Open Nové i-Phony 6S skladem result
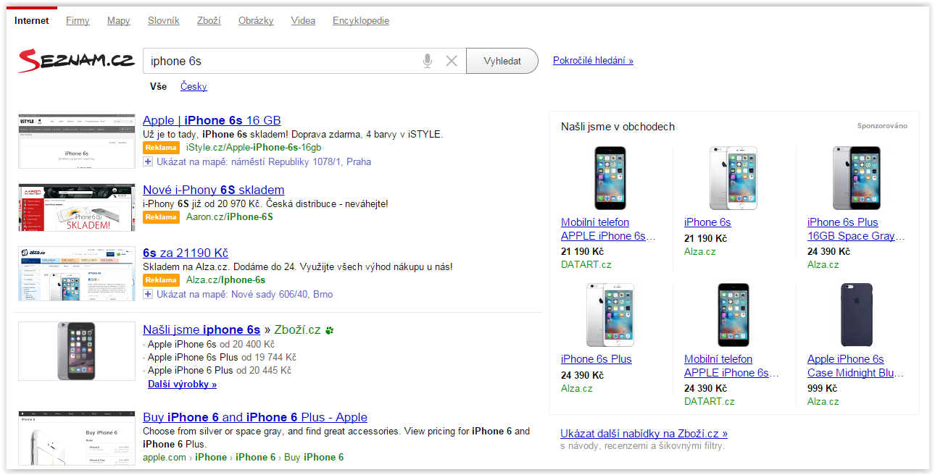 pos(213,190)
